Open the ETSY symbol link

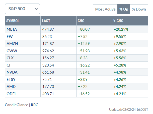pyautogui.click(x=11, y=80)
